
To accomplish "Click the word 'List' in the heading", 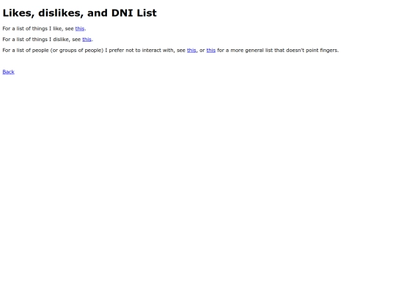I will pos(147,13).
